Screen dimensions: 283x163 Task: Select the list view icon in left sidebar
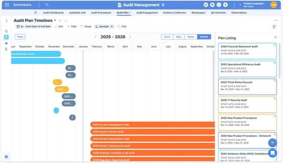6,49
